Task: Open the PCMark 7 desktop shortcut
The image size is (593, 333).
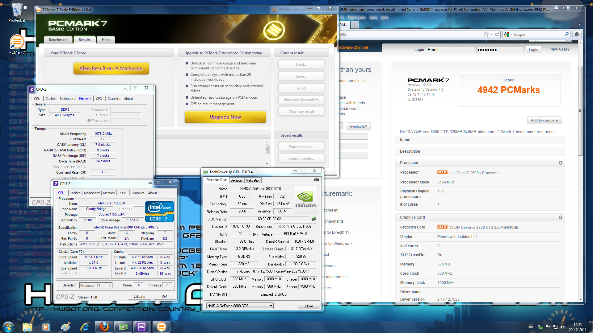Action: 17,44
